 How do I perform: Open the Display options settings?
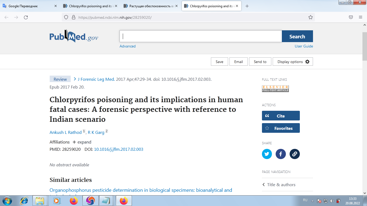click(293, 62)
